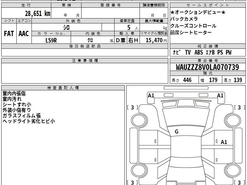Screen dimensions: 247x185
Task: Click the 乗車定員 header
Action: point(127,21)
